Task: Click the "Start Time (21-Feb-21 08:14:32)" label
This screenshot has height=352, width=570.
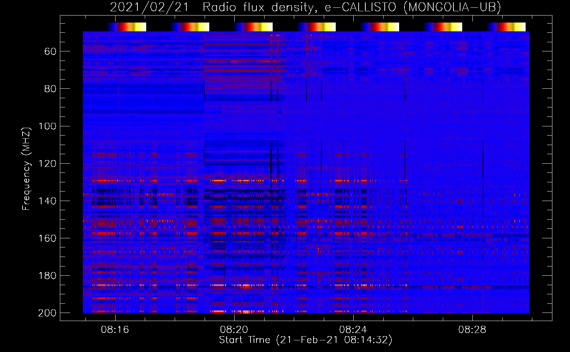Action: (x=305, y=340)
